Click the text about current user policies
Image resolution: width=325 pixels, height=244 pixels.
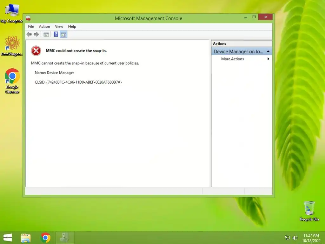[x=85, y=63]
